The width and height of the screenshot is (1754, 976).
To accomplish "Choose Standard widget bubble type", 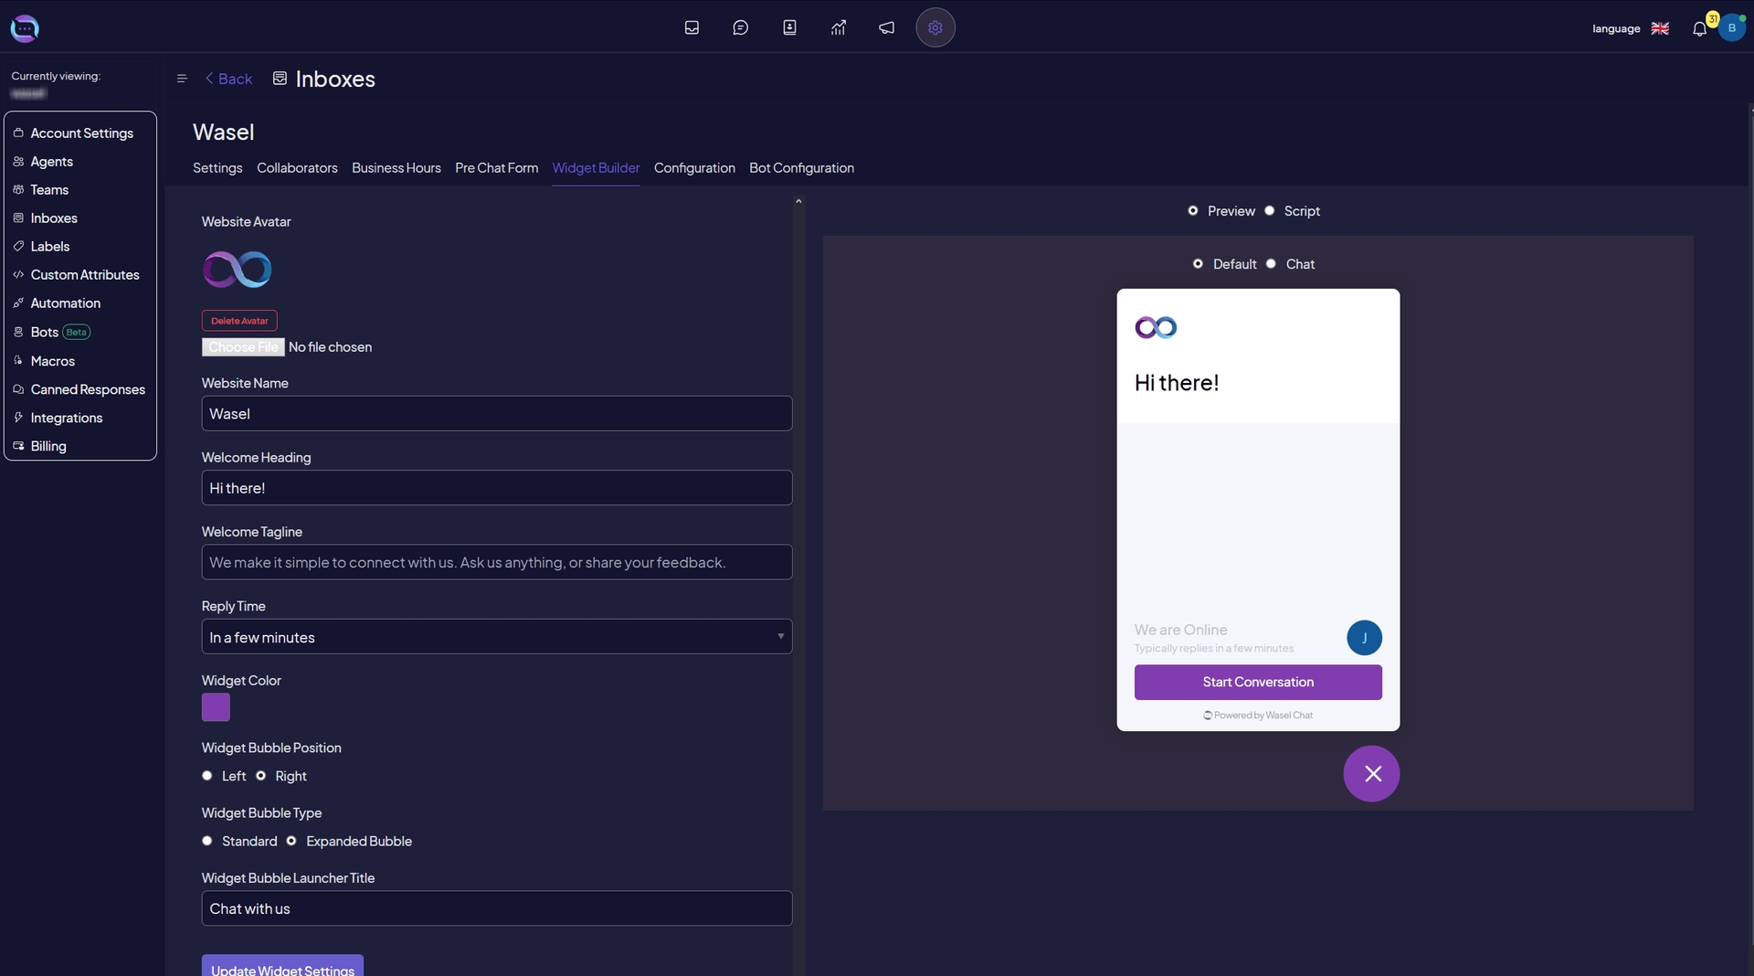I will (207, 841).
